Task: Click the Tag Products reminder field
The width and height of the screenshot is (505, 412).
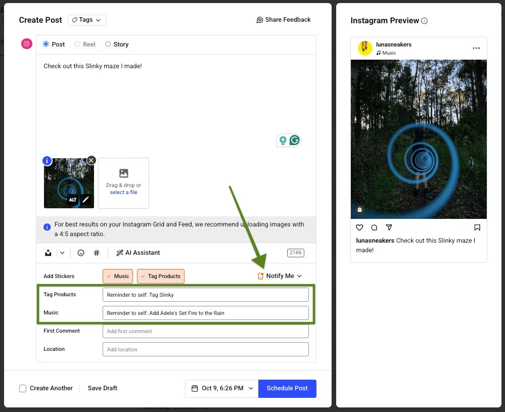Action: 205,295
